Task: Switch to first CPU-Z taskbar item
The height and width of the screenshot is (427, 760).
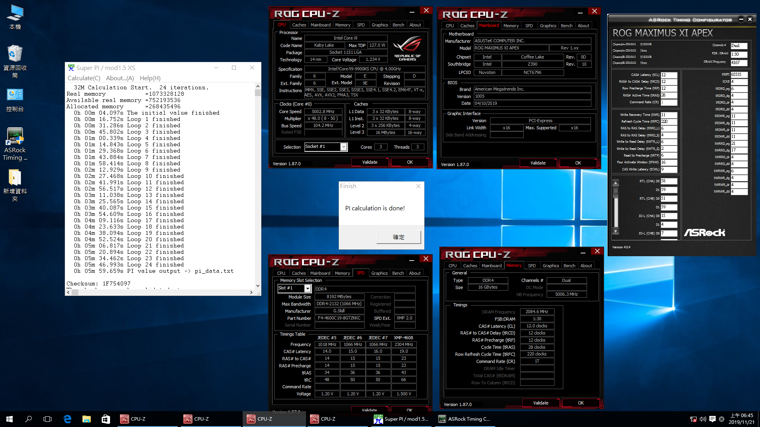Action: 147,419
